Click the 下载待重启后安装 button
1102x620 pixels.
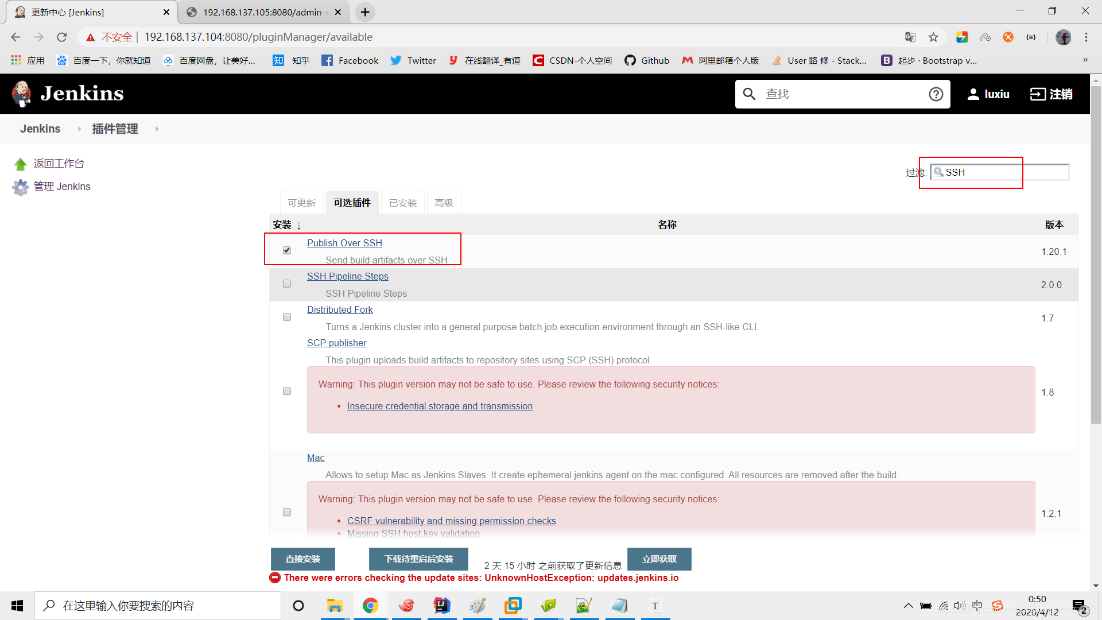(x=418, y=559)
